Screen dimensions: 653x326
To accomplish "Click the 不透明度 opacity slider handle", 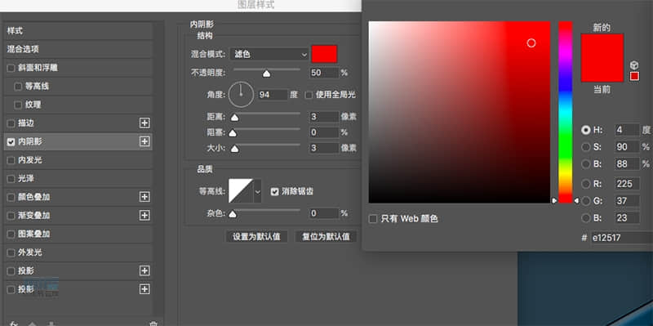I will (x=267, y=74).
